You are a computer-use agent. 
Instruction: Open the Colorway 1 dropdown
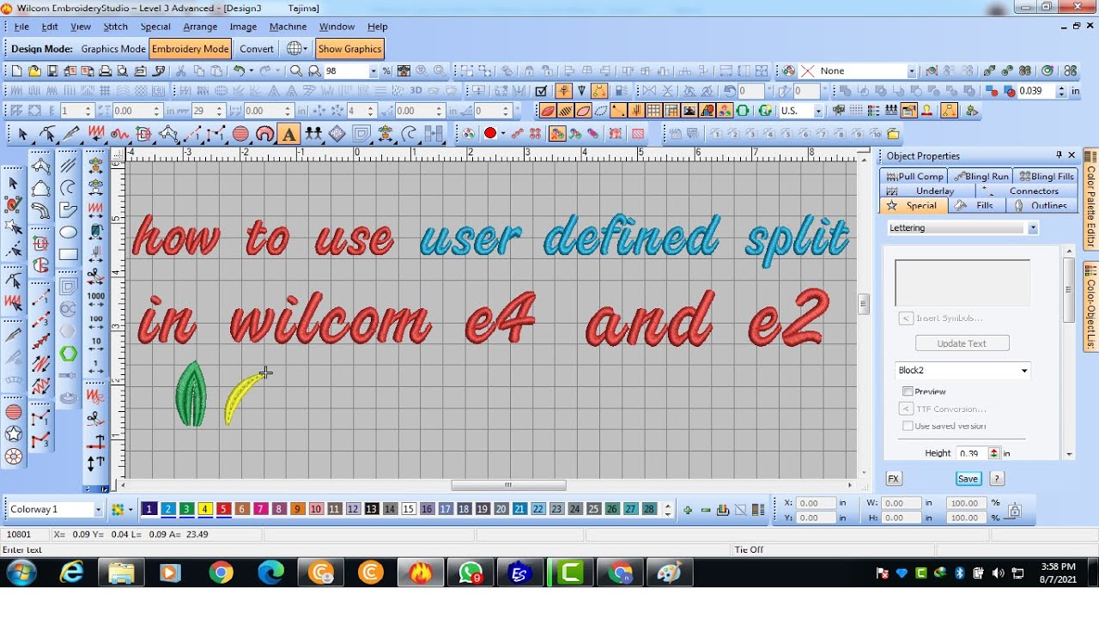point(98,510)
